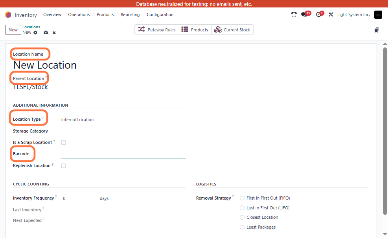Open the Location Type dropdown
This screenshot has width=388, height=238.
click(123, 120)
